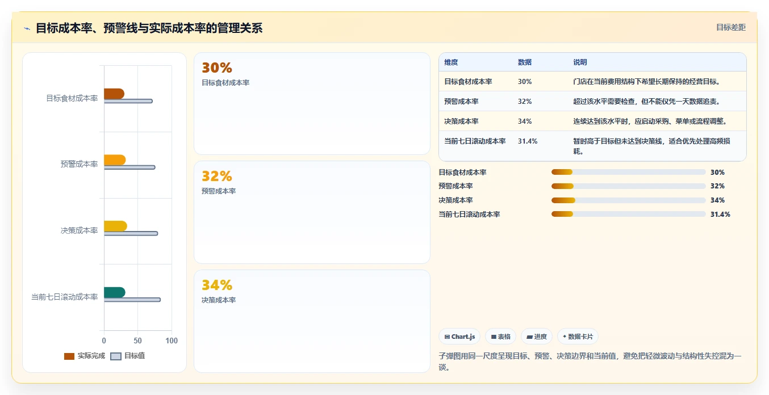The image size is (769, 395).
Task: Click the 当前七日滚动成本率 31.4% progress bar
Action: [628, 214]
